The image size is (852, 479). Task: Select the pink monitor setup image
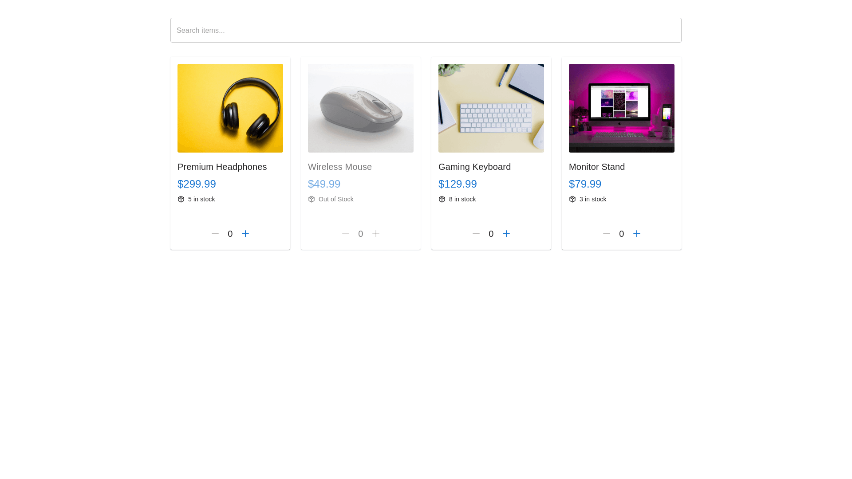[x=621, y=108]
